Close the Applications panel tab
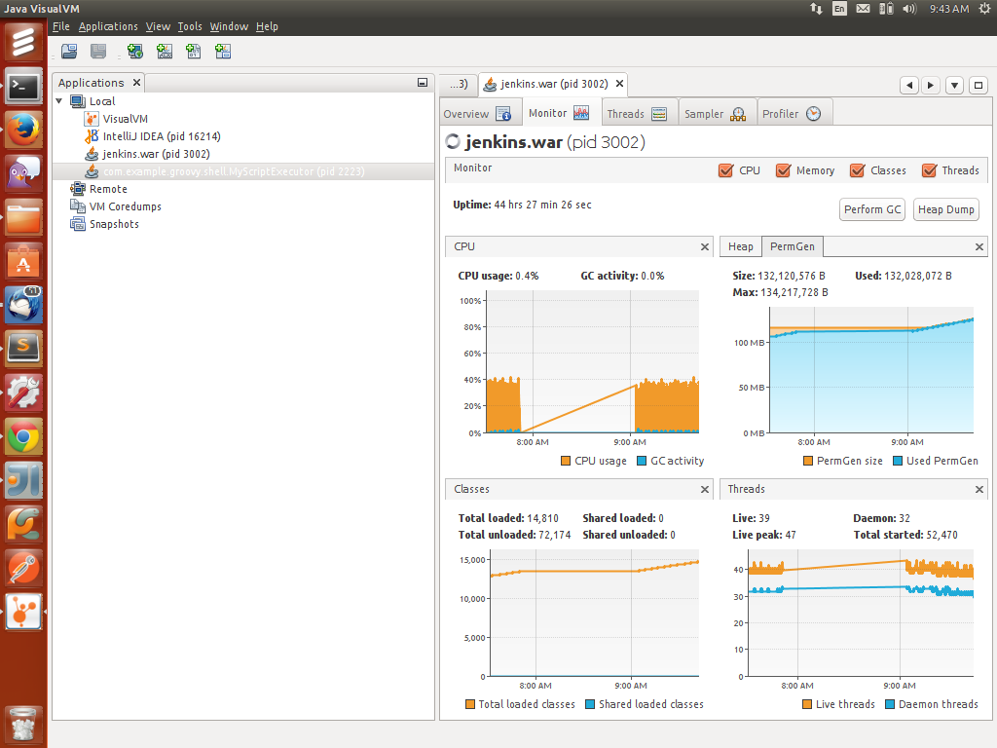This screenshot has width=997, height=748. (x=136, y=83)
